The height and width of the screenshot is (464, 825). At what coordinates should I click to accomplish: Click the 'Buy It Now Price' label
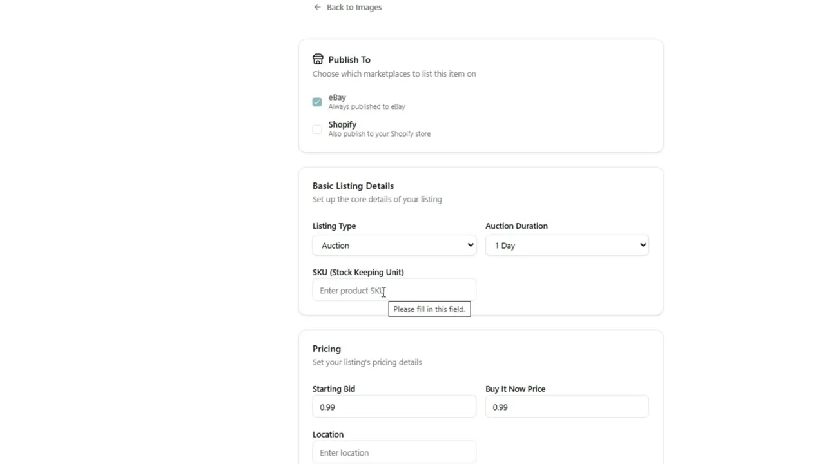point(516,389)
